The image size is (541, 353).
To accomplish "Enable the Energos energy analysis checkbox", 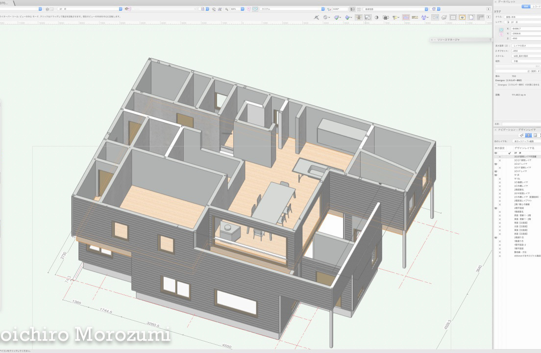I will tap(497, 84).
